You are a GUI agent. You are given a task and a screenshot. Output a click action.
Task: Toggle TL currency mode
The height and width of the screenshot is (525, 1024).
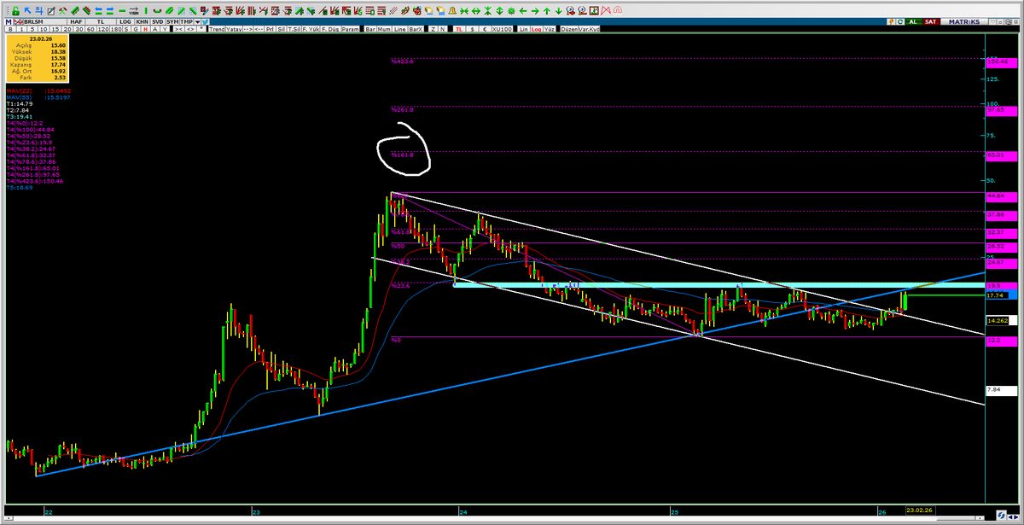point(457,28)
